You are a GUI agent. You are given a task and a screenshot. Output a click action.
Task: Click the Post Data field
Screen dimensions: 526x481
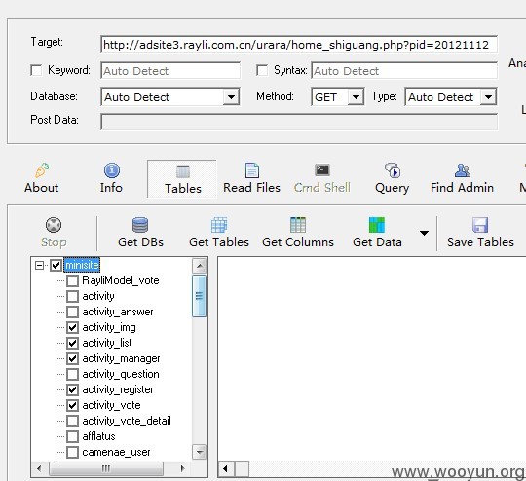[x=299, y=122]
